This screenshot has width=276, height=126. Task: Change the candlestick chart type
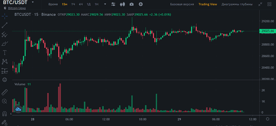pos(122,4)
